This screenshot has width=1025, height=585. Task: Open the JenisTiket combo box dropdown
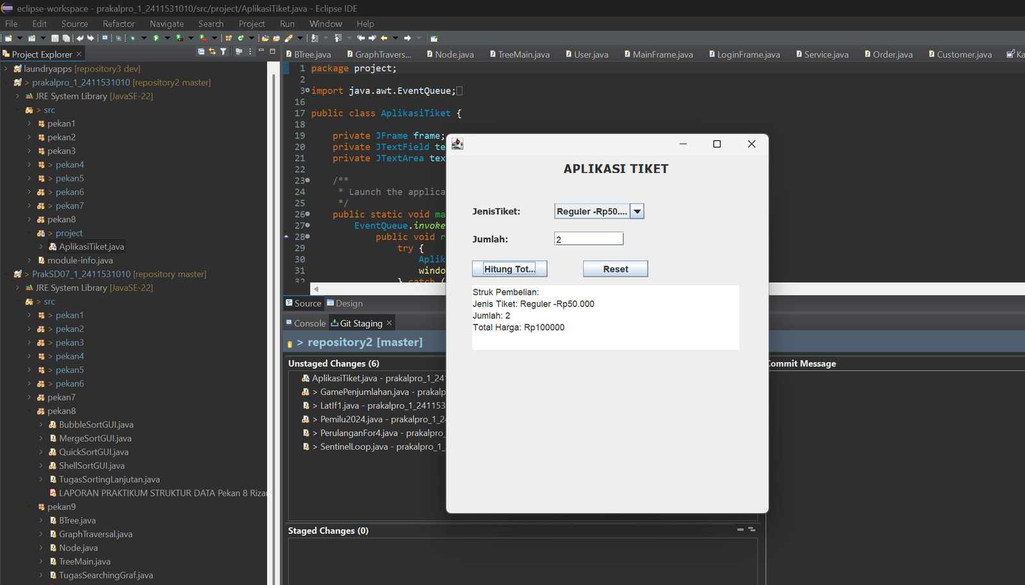pos(637,212)
